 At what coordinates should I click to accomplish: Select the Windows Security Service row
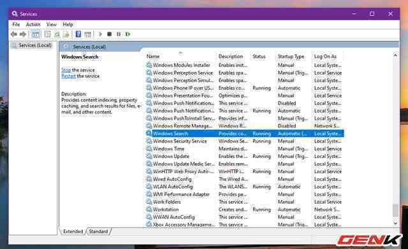[245, 141]
